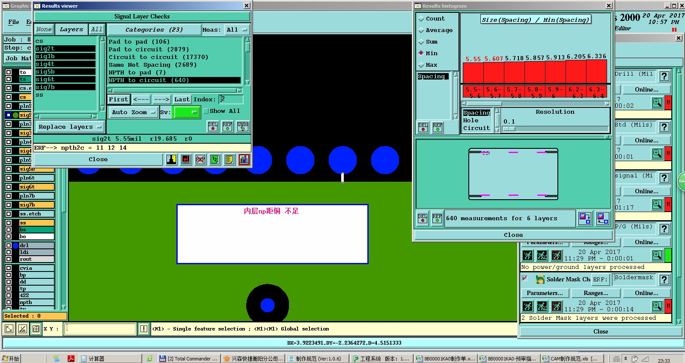Open Ranges... for Solder Mask check
The height and width of the screenshot is (363, 685).
596,293
